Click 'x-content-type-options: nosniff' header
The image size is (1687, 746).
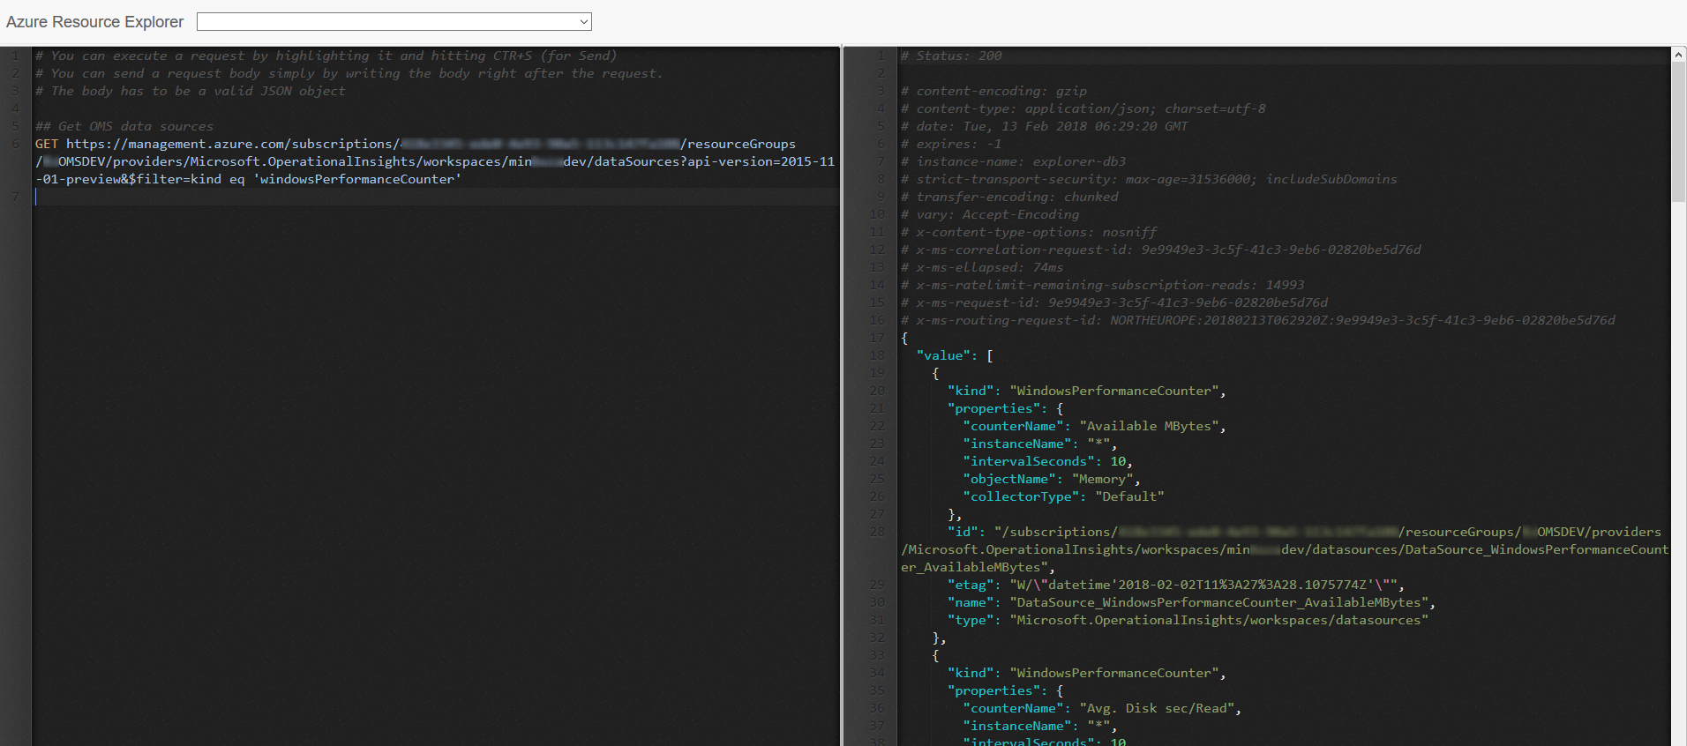(x=1029, y=232)
